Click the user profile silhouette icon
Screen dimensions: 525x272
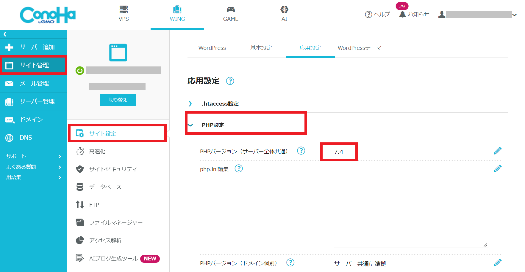442,15
